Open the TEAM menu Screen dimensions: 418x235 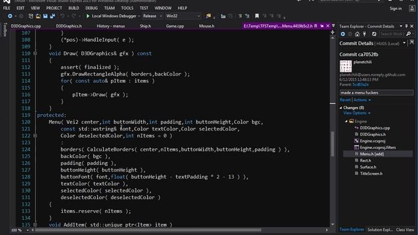click(109, 8)
